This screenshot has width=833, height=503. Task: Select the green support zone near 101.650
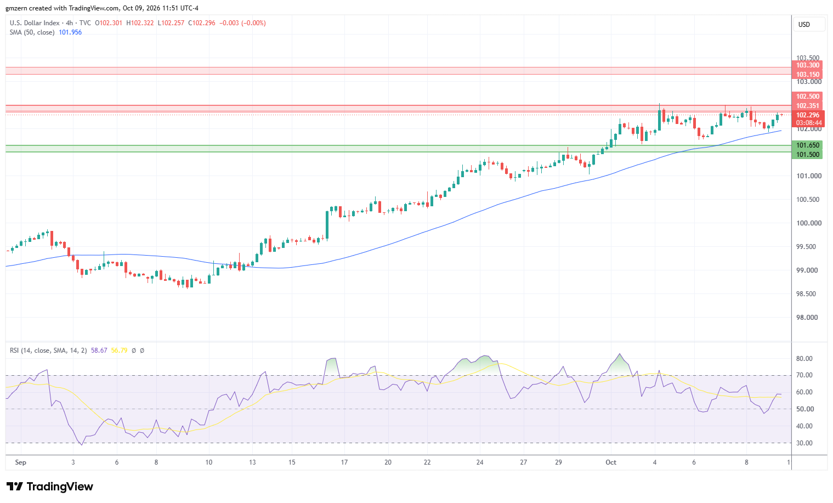[398, 149]
